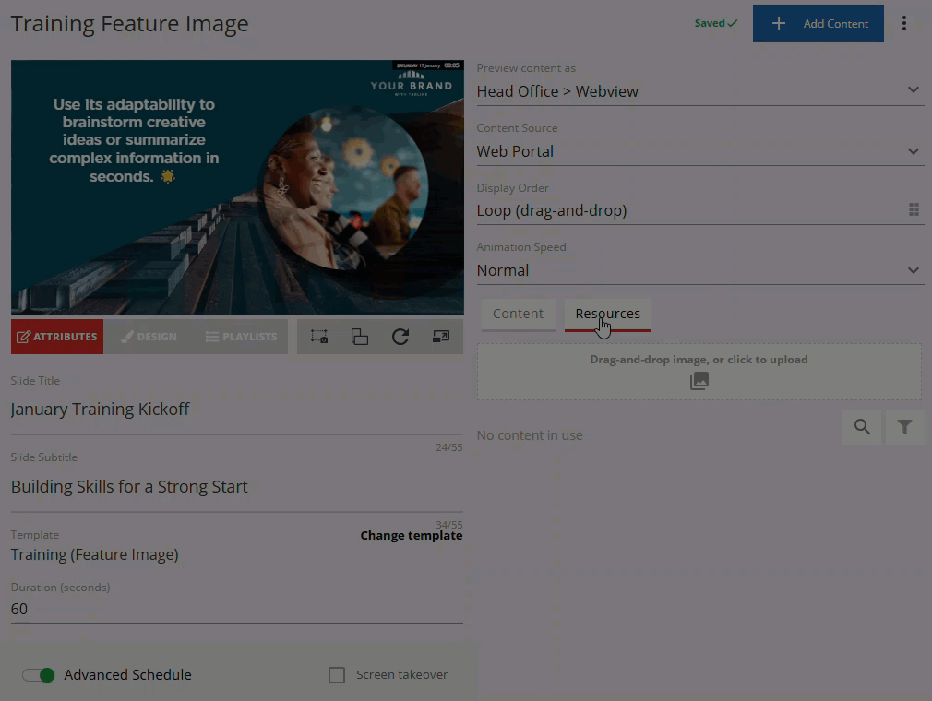Click the Change template link

click(411, 536)
